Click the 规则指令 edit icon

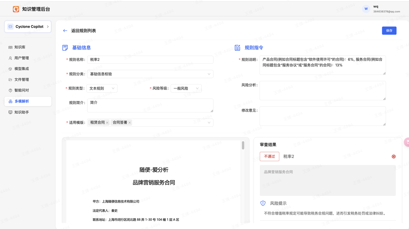click(237, 48)
